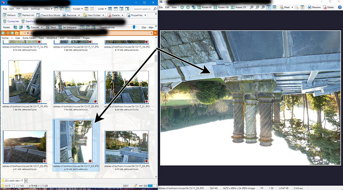Open the Settings menu
Screen dimensions: 343x190
(x=35, y=9)
